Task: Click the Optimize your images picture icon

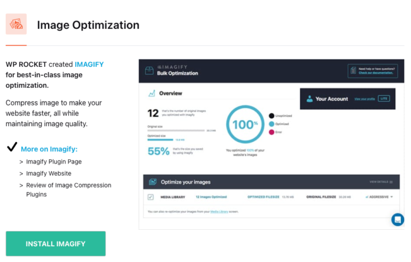Action: 152,182
